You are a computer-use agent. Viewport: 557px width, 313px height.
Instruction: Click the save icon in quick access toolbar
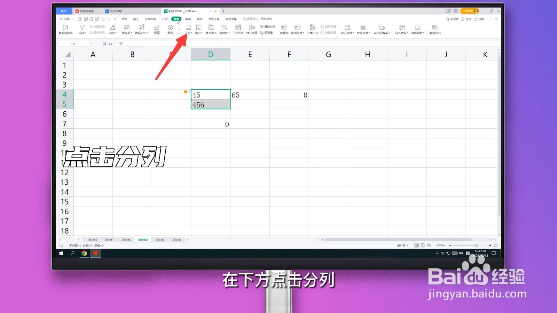tap(80, 19)
